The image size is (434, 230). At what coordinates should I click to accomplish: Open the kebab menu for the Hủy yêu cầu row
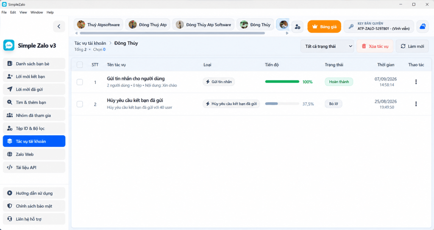[416, 104]
